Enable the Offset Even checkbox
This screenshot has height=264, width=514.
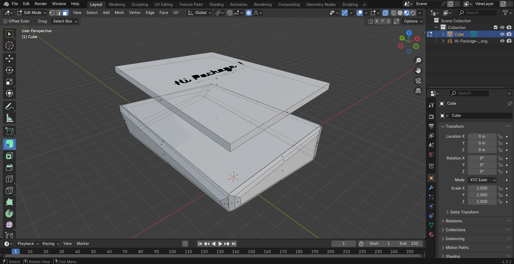5,21
